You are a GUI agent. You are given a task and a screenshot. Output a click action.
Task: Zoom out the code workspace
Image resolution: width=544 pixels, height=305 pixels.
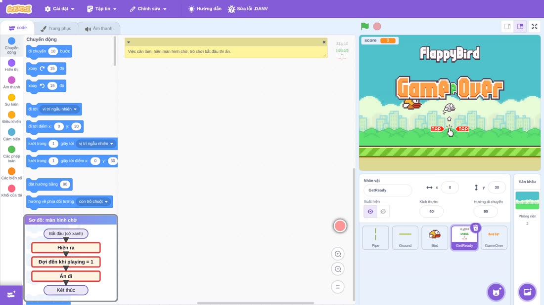pos(338,269)
